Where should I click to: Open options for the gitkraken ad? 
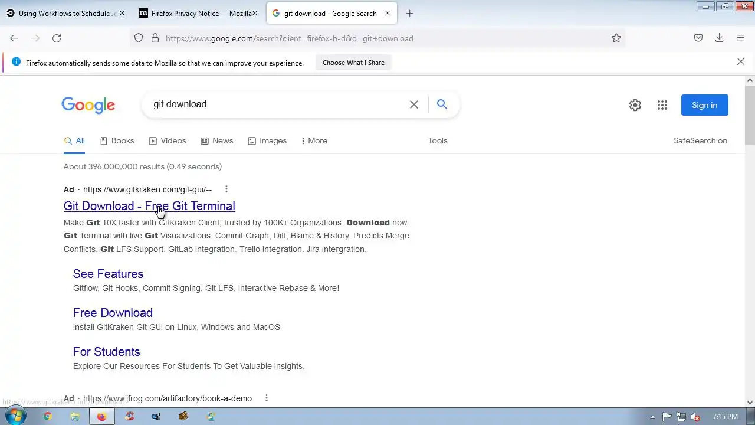click(x=226, y=189)
